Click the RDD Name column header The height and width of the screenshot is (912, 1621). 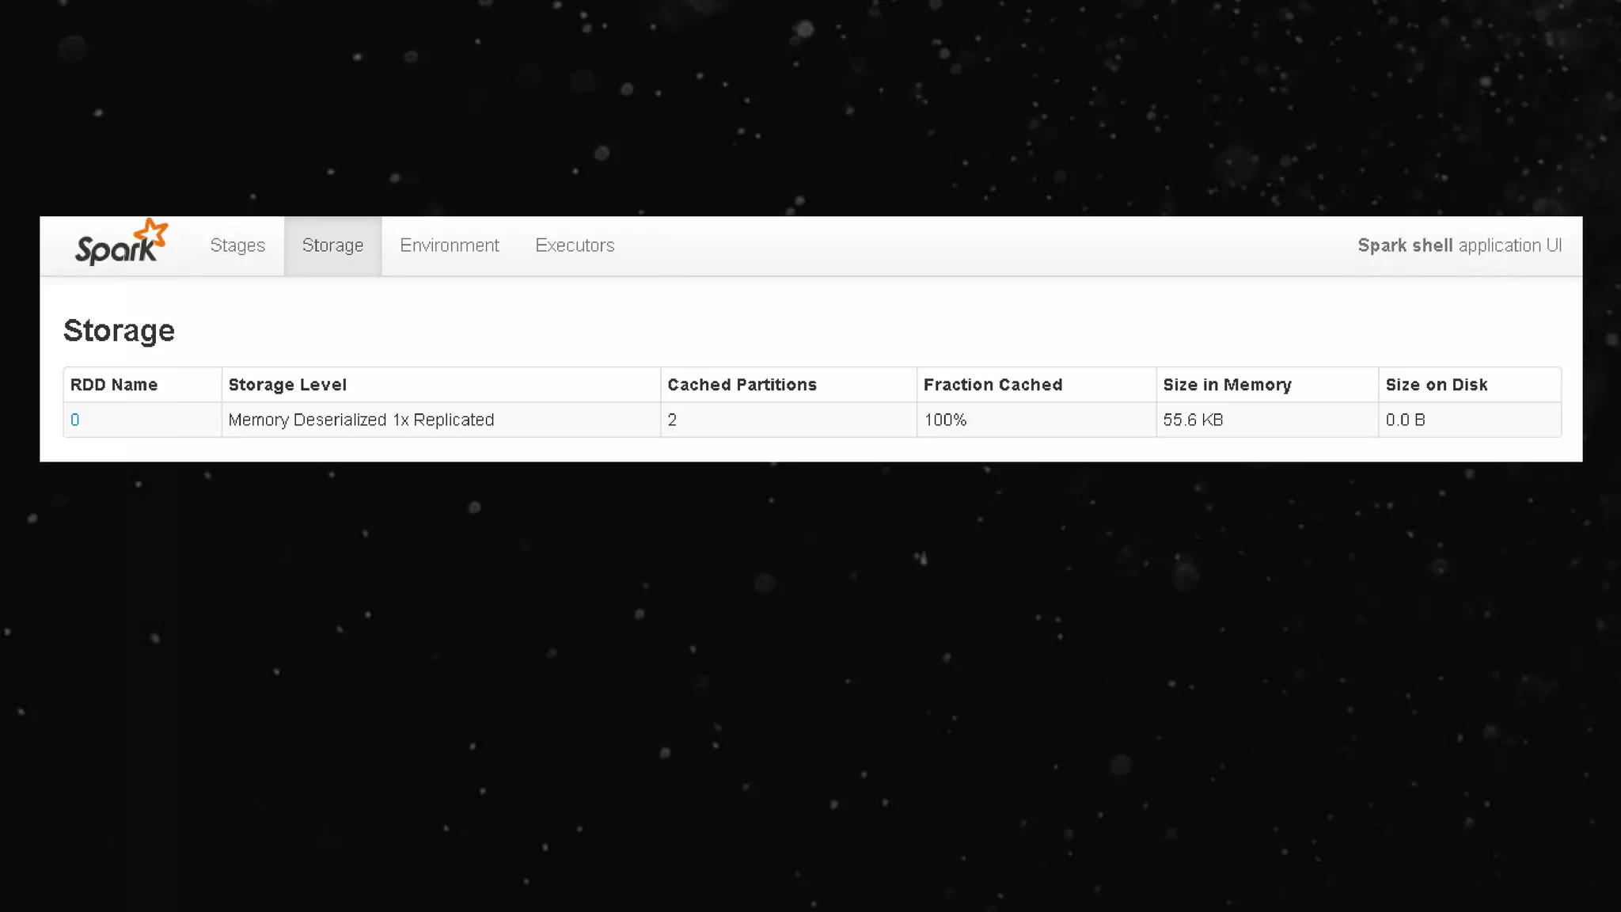(114, 385)
